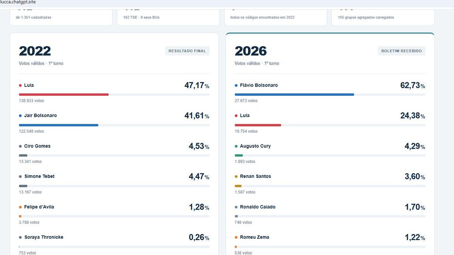Click the 748 votos count

pos(243,223)
